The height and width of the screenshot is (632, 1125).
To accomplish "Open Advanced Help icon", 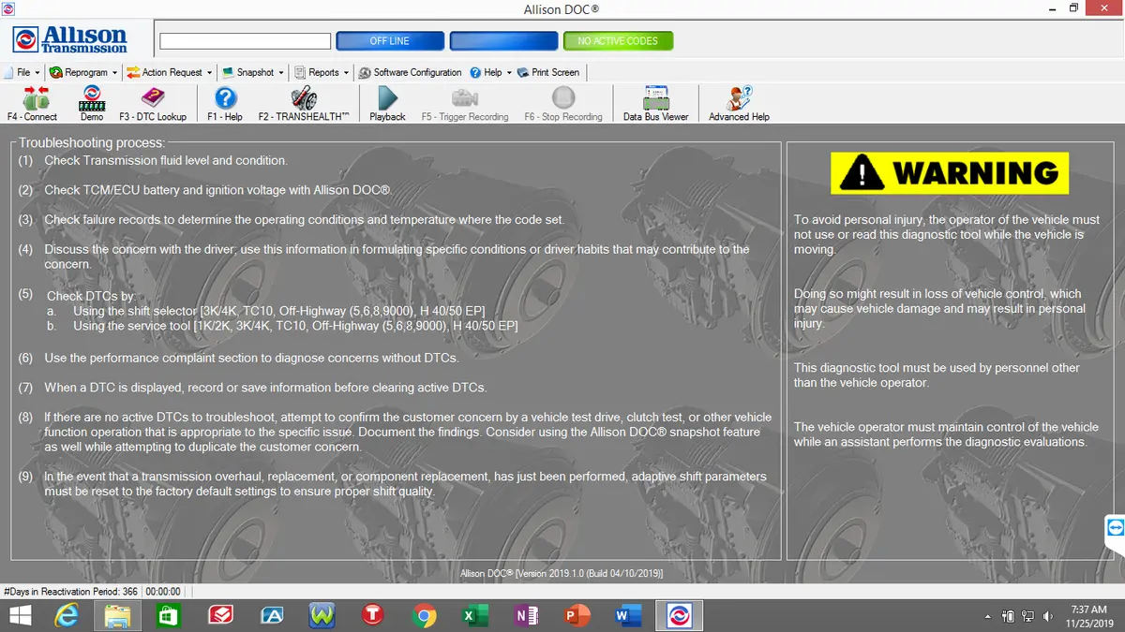I will 739,103.
